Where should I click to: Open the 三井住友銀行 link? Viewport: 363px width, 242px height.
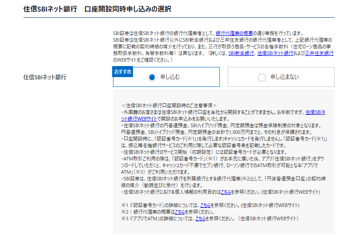(319, 53)
